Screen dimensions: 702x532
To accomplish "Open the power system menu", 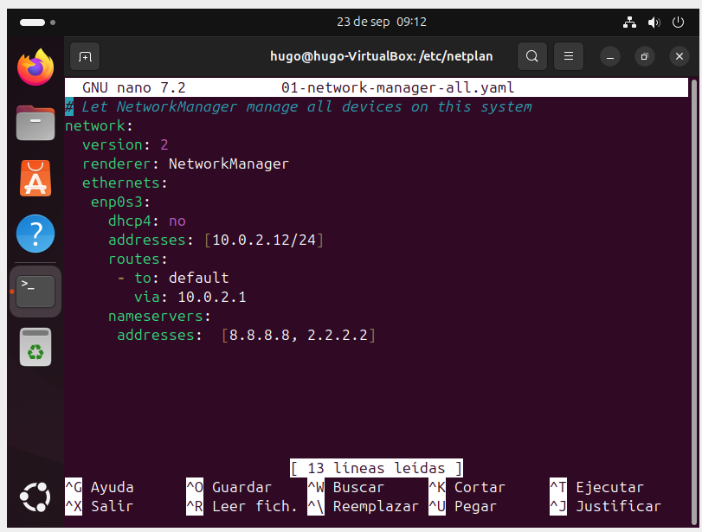I will tap(677, 22).
